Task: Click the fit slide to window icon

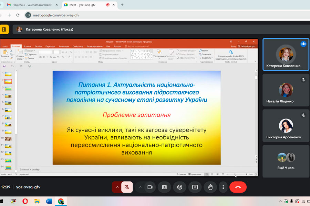Action: coord(256,174)
